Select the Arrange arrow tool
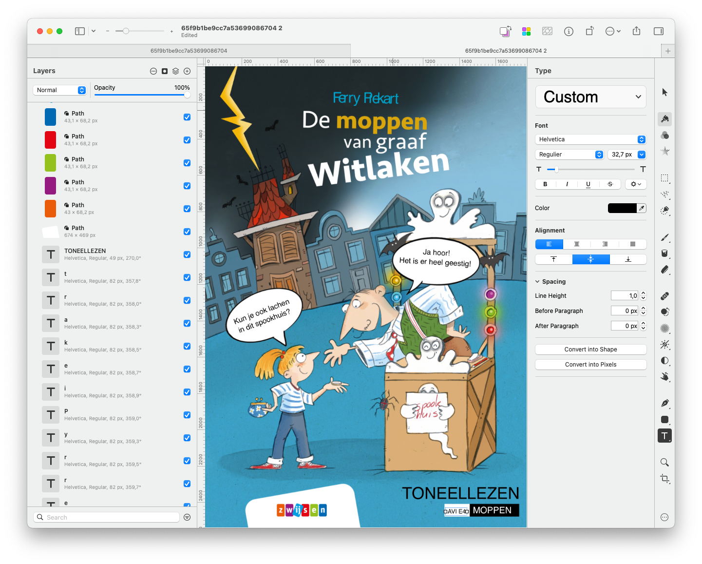Viewport: 702px width, 564px height. click(x=664, y=92)
